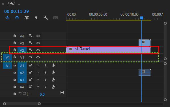This screenshot has height=107, width=170.
Task: Add a marker with marker icon
Action: tap(36, 18)
